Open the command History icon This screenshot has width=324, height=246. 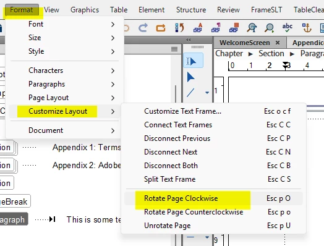[179, 27]
